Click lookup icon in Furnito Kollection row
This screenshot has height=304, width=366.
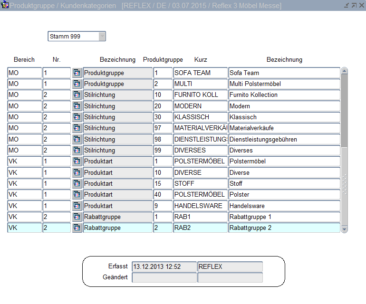click(x=77, y=95)
